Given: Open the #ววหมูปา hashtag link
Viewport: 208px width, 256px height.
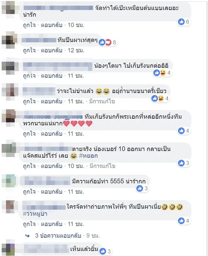Looking at the screenshot, I should (x=35, y=214).
